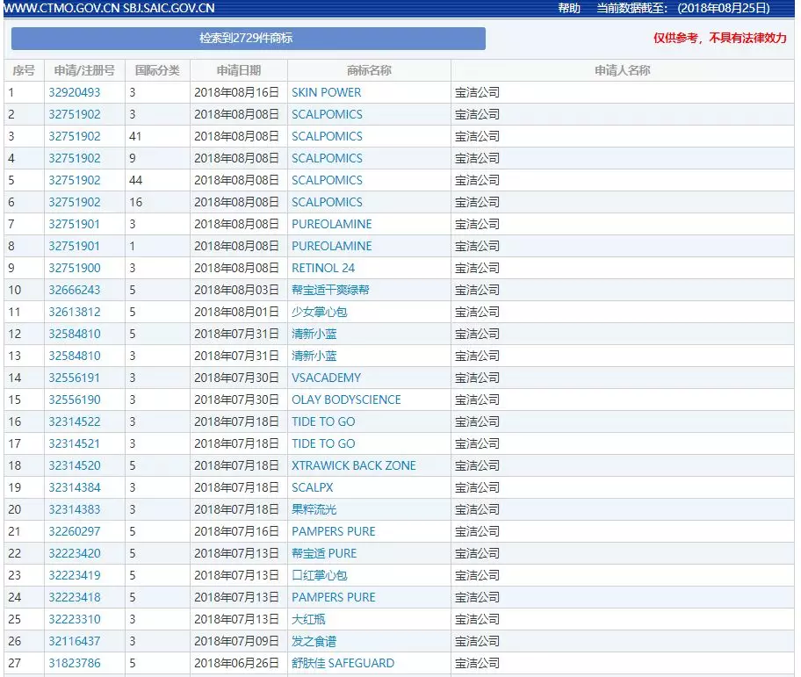Open registration 32751902 in row 2
801x677 pixels.
(x=75, y=114)
